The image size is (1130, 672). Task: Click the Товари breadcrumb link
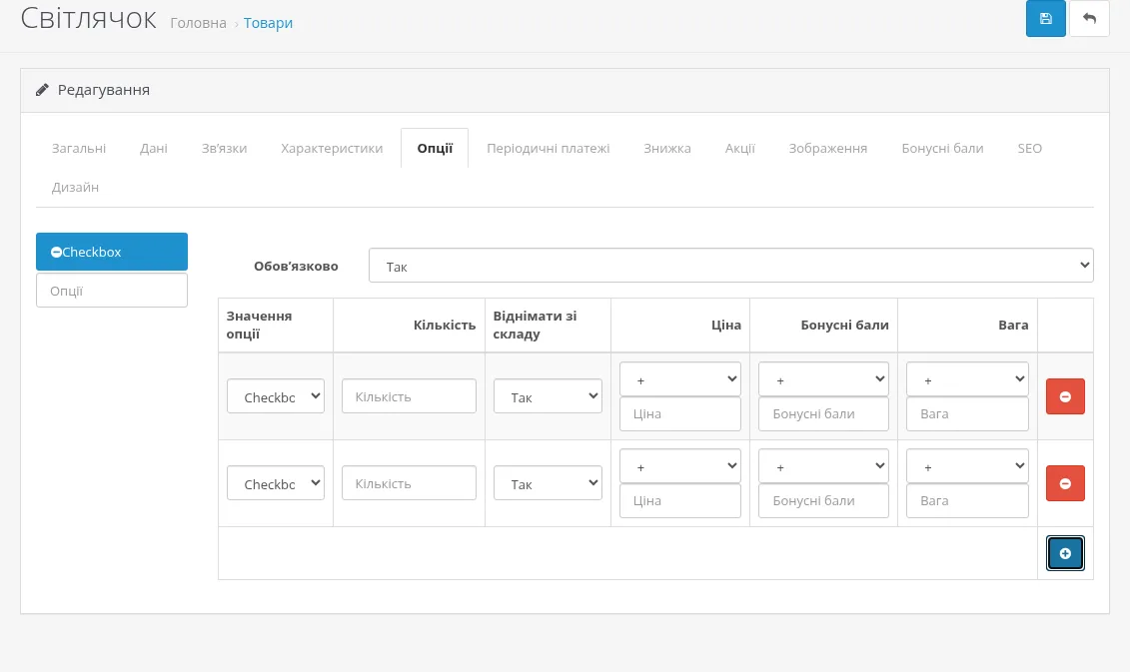point(268,23)
